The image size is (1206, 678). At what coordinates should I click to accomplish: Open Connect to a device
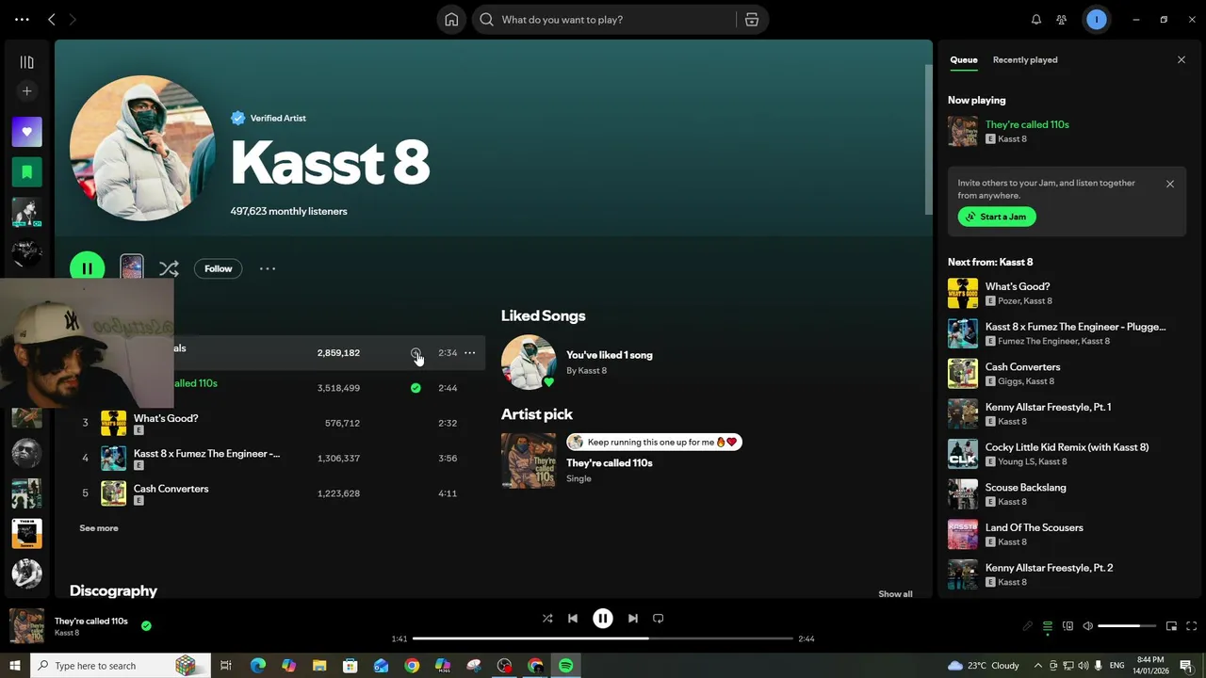[1067, 626]
